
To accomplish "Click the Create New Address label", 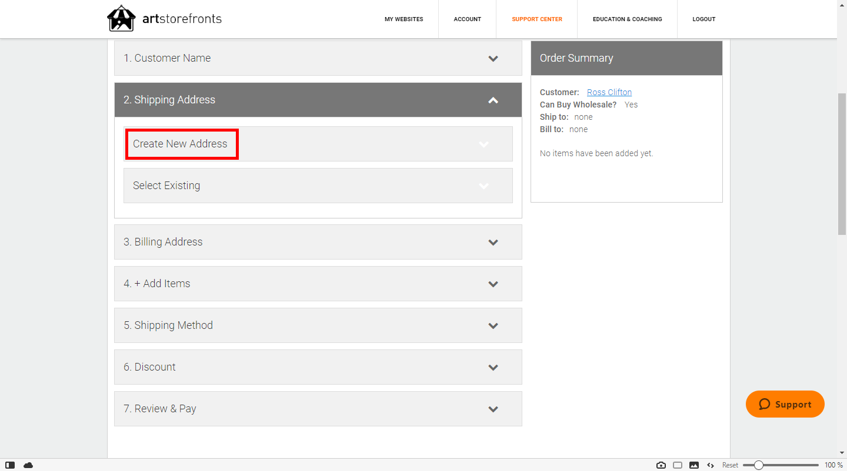I will click(180, 144).
